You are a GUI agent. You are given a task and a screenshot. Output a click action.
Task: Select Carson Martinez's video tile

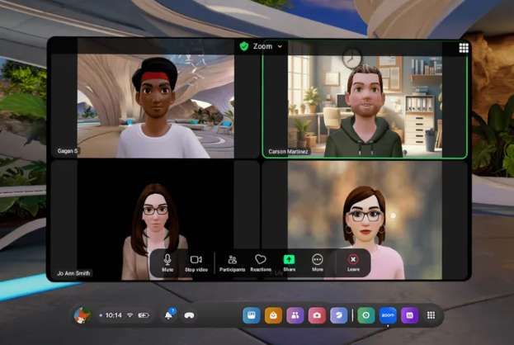pos(364,103)
